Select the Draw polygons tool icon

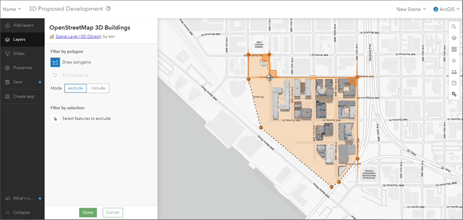55,62
